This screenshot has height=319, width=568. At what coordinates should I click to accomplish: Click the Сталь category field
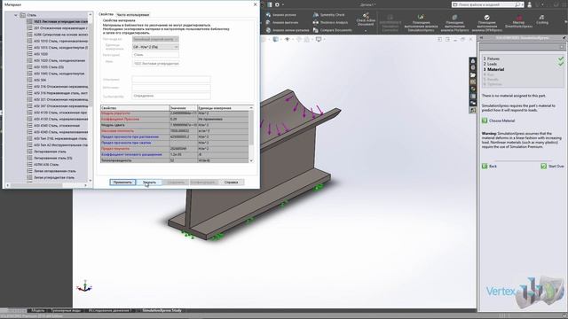click(x=155, y=55)
